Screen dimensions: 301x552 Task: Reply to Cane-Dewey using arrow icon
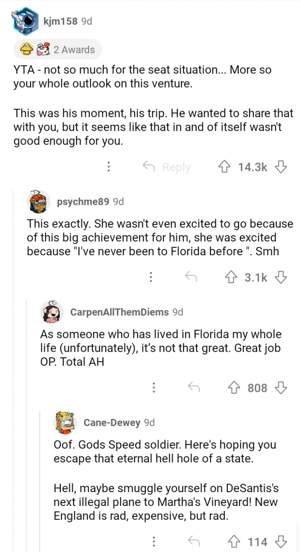click(x=194, y=541)
